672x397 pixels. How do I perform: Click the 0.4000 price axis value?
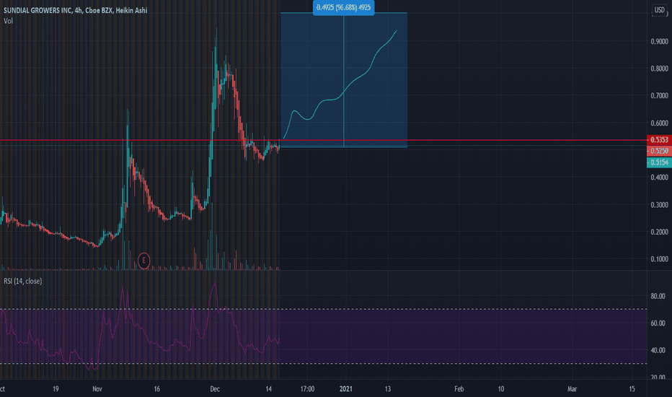tap(659, 178)
